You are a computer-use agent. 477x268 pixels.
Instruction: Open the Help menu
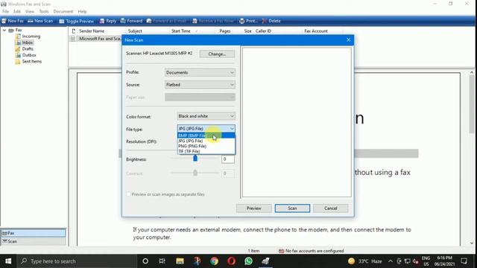pyautogui.click(x=82, y=12)
